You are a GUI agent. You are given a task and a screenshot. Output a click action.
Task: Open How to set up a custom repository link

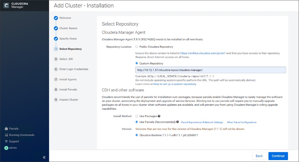pos(175,84)
